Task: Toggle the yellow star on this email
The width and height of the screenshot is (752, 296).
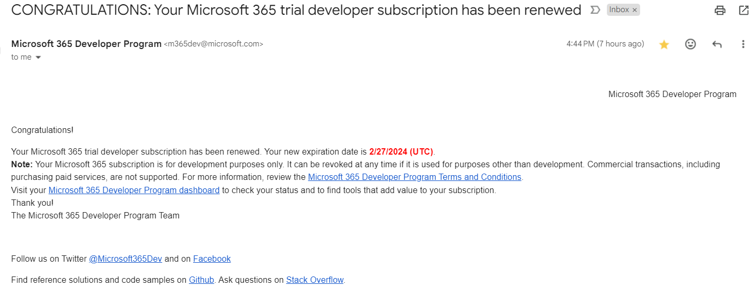Action: pyautogui.click(x=664, y=45)
